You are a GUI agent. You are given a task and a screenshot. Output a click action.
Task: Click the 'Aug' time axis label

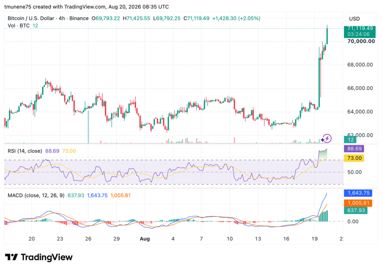(x=145, y=239)
